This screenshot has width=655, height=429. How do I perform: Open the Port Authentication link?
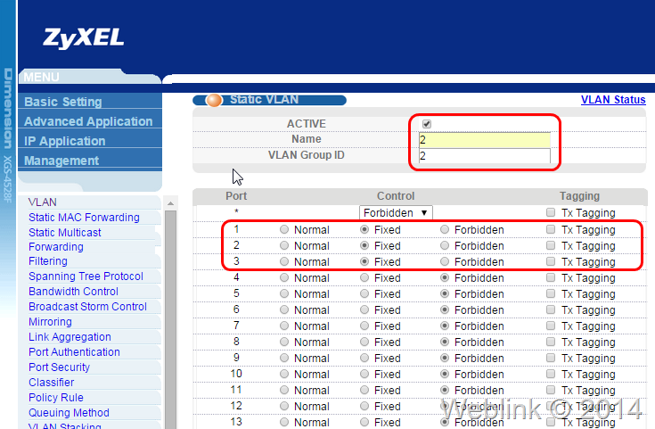pyautogui.click(x=74, y=352)
